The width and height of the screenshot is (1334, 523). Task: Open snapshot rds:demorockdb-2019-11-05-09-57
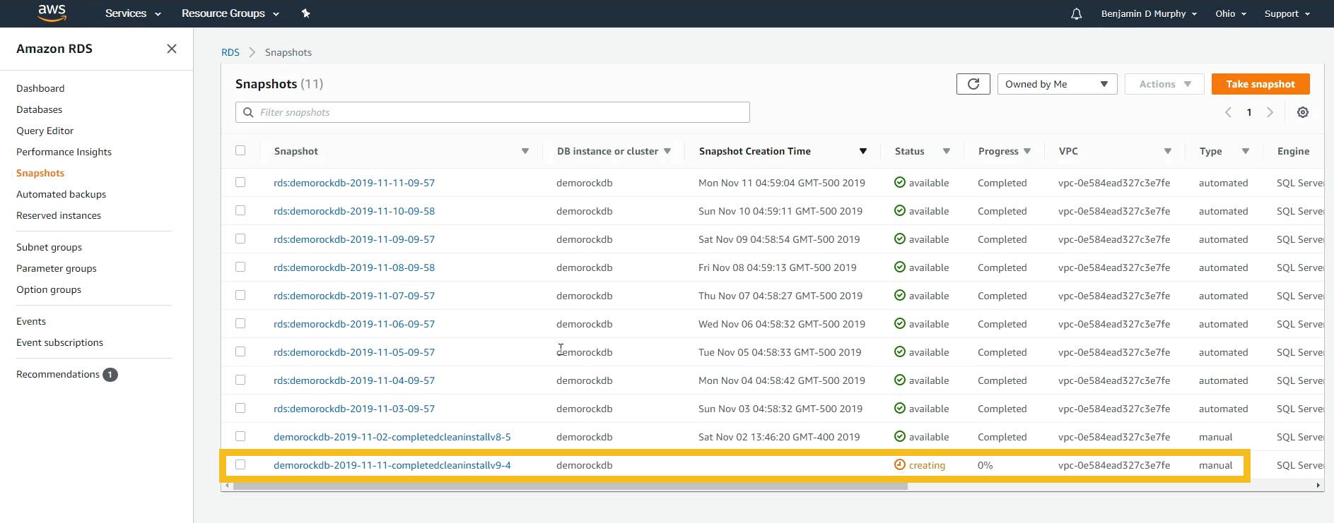[x=354, y=352]
